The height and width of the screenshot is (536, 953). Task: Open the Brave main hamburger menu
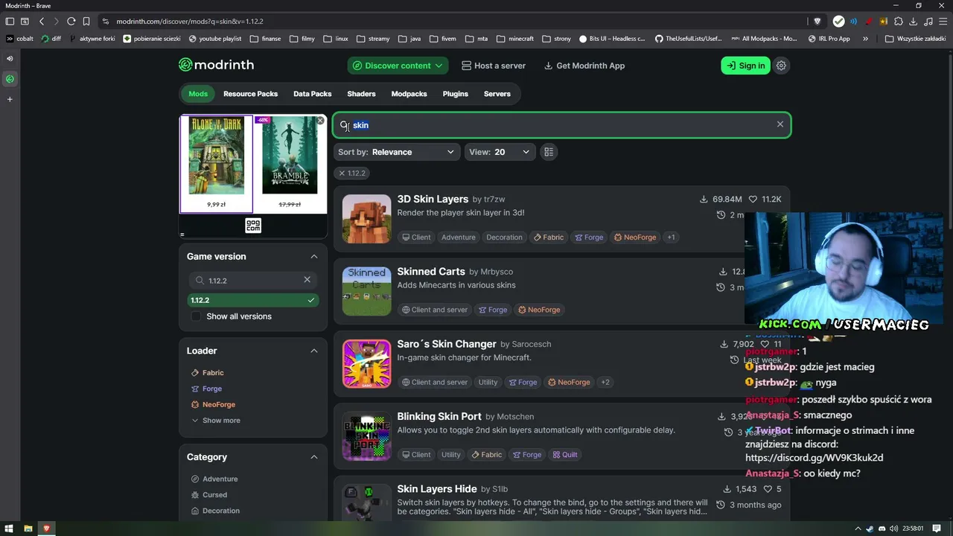pyautogui.click(x=942, y=22)
